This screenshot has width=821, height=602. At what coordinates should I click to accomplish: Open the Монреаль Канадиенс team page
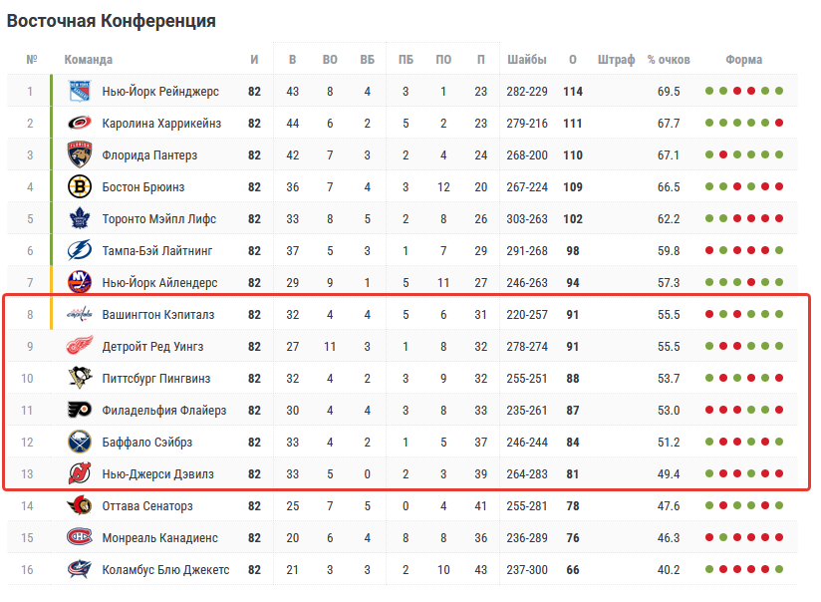(158, 538)
